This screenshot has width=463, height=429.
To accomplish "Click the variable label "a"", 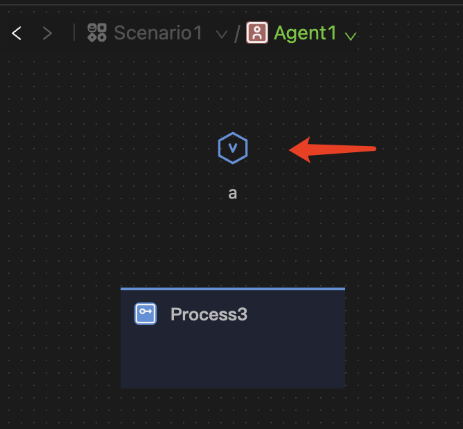I will 233,193.
